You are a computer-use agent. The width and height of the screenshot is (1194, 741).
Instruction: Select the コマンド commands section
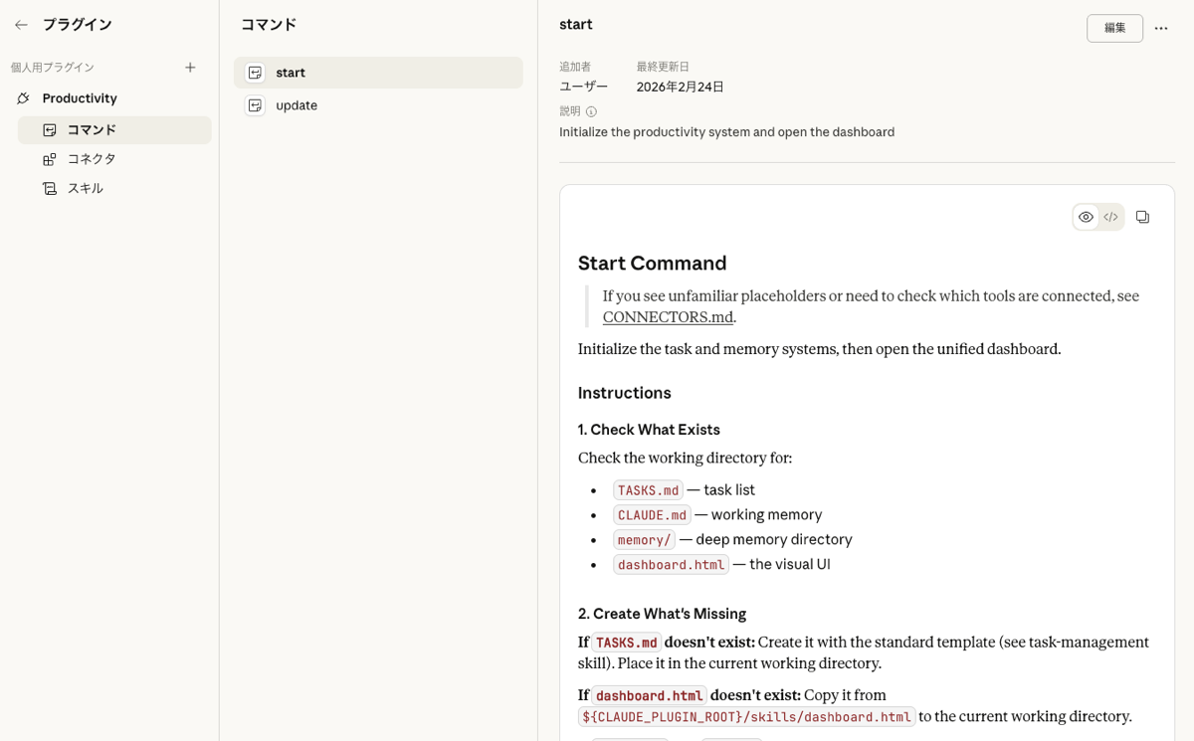[92, 130]
